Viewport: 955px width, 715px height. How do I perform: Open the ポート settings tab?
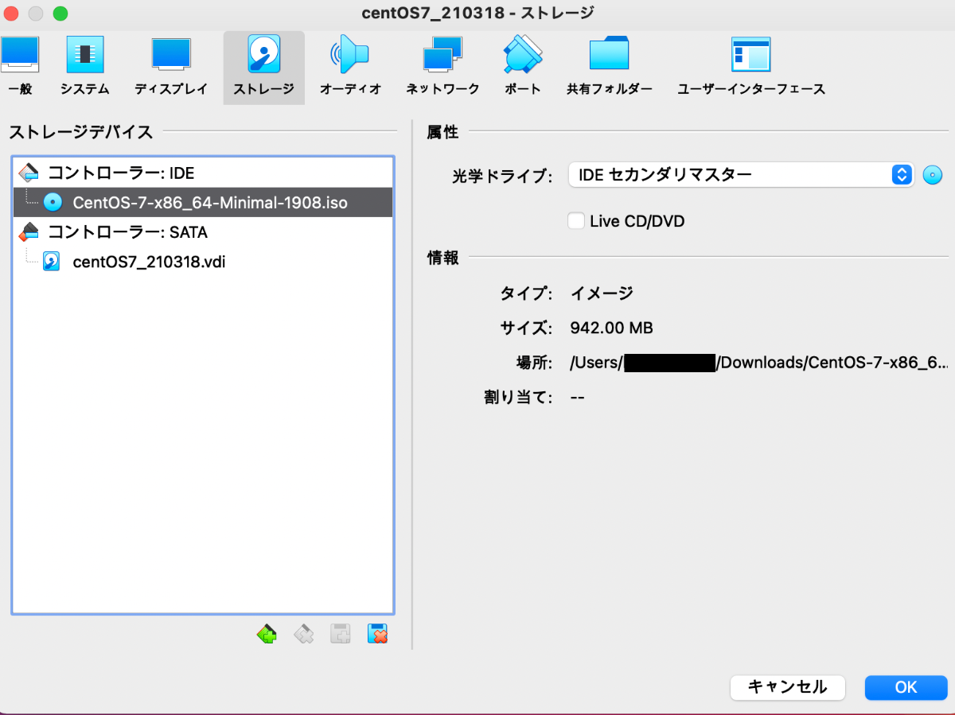click(x=523, y=68)
